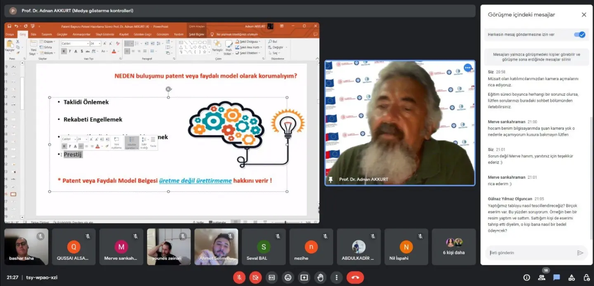Viewport: 594px width, 286px height.
Task: Open host controls lock icon
Action: [586, 277]
